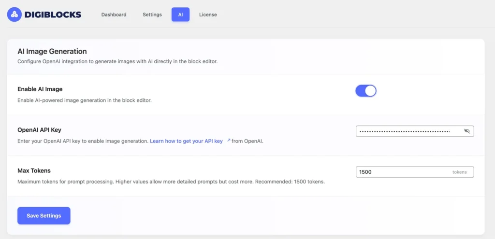
Task: Click the 'Max Tokens' label
Action: pos(34,170)
